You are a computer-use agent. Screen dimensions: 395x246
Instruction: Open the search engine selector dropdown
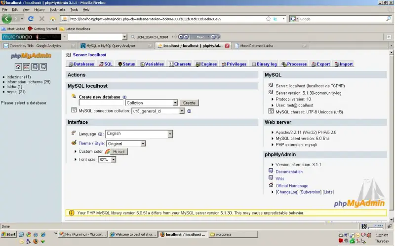coord(293,19)
